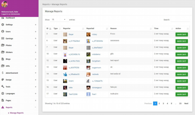Image resolution: width=195 pixels, height=115 pixels.
Task: Sort table by Reporter column arrows
Action: (x=83, y=29)
